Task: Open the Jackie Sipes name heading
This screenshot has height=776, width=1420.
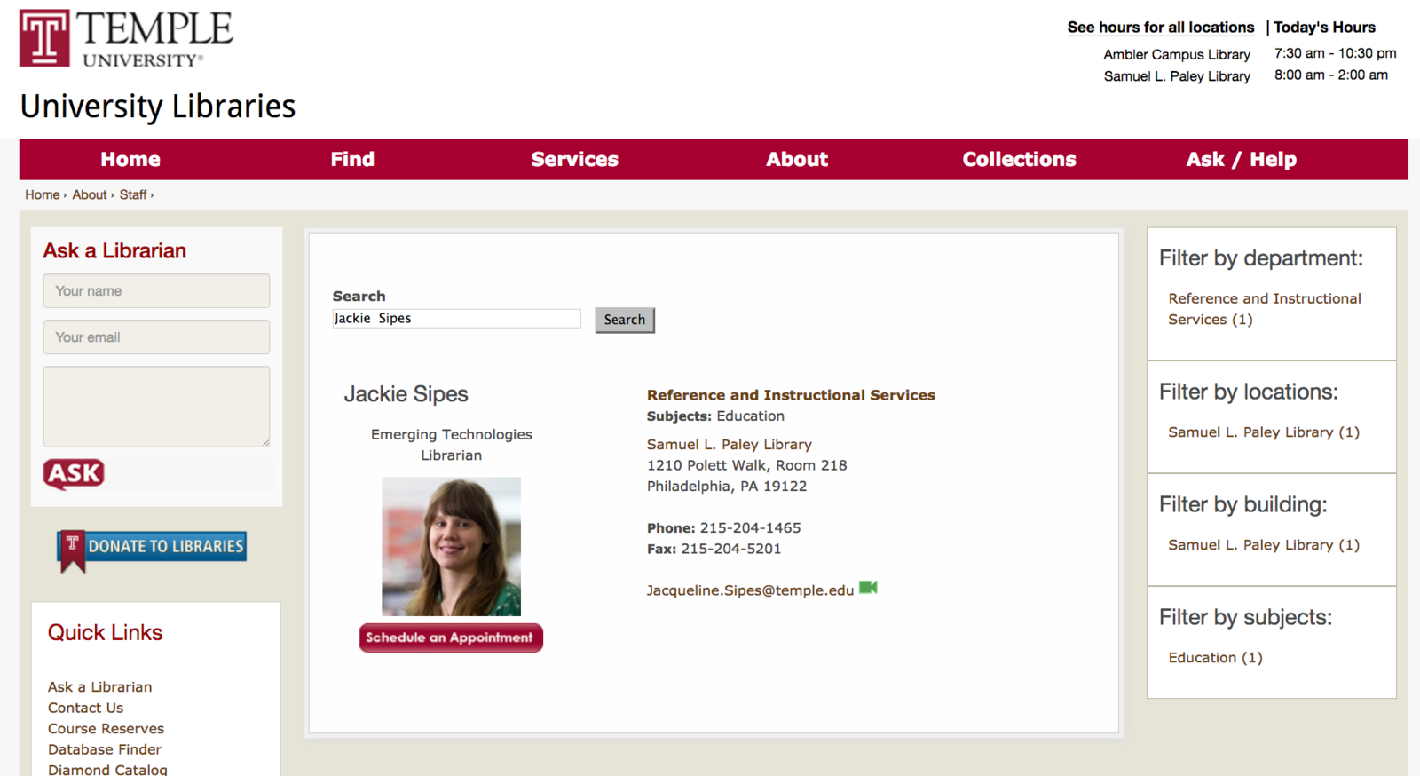Action: [x=406, y=394]
